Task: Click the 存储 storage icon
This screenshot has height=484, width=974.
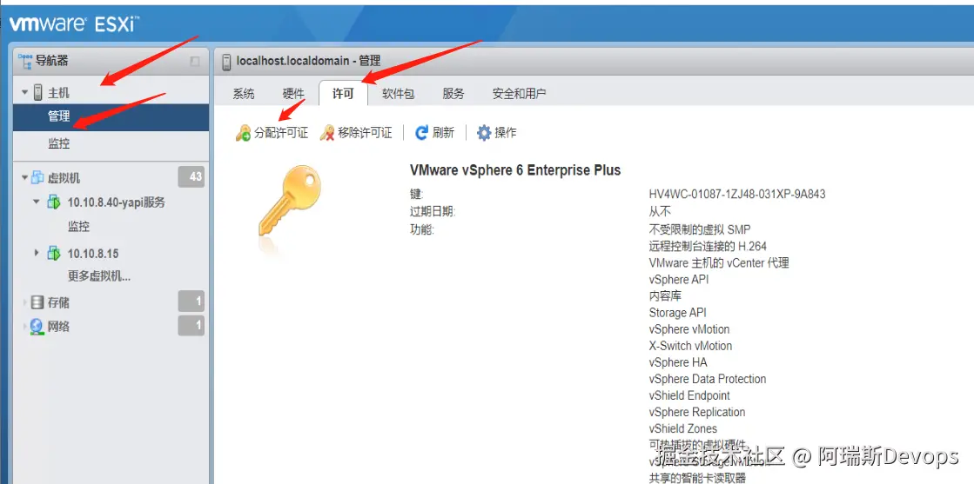Action: (37, 302)
